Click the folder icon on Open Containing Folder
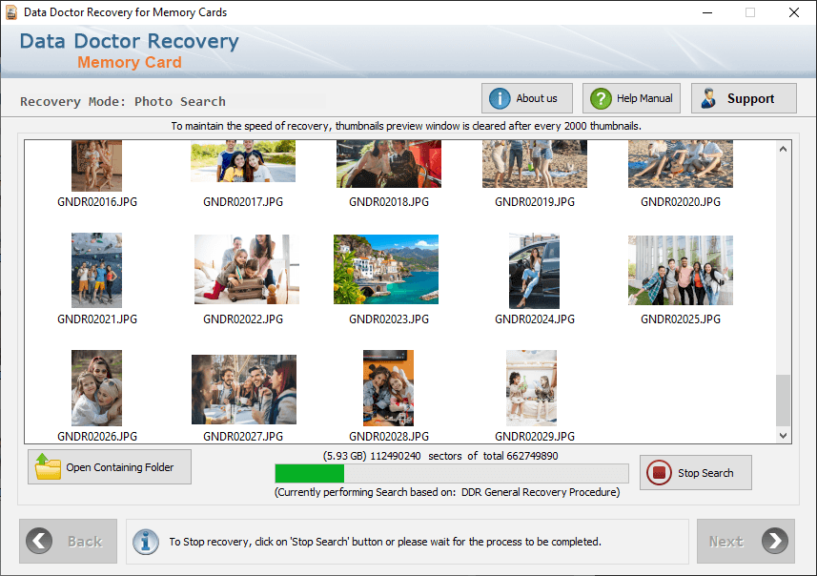Viewport: 817px width, 576px height. 48,466
